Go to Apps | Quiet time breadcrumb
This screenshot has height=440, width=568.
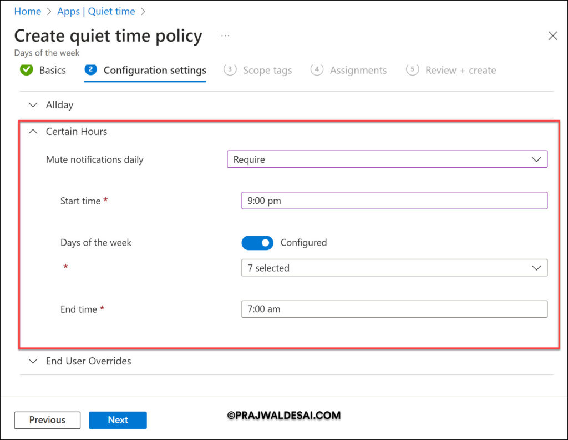pos(96,11)
